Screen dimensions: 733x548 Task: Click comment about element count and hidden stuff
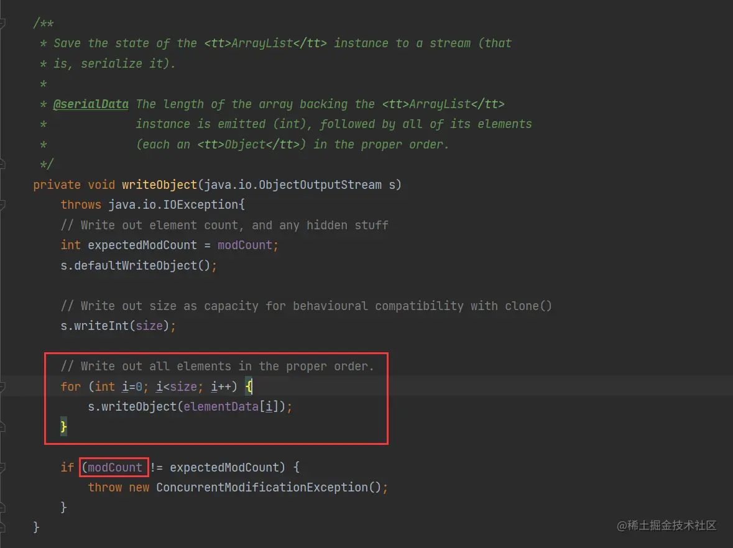[x=224, y=225]
